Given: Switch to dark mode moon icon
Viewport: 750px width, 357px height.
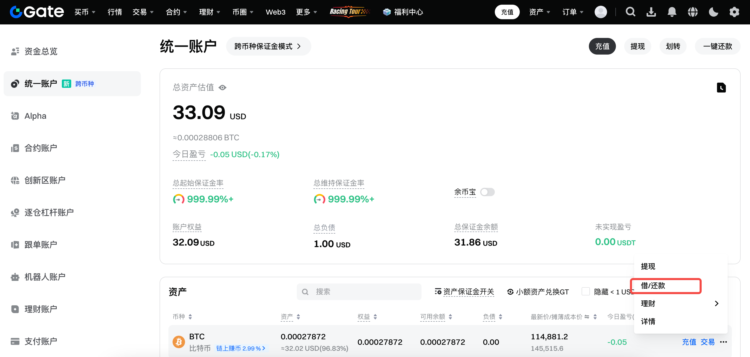Looking at the screenshot, I should 713,12.
